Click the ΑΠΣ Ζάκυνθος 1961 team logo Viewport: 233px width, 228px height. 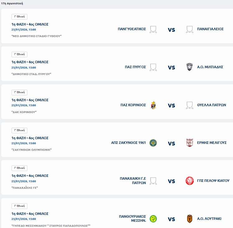[x=153, y=143]
